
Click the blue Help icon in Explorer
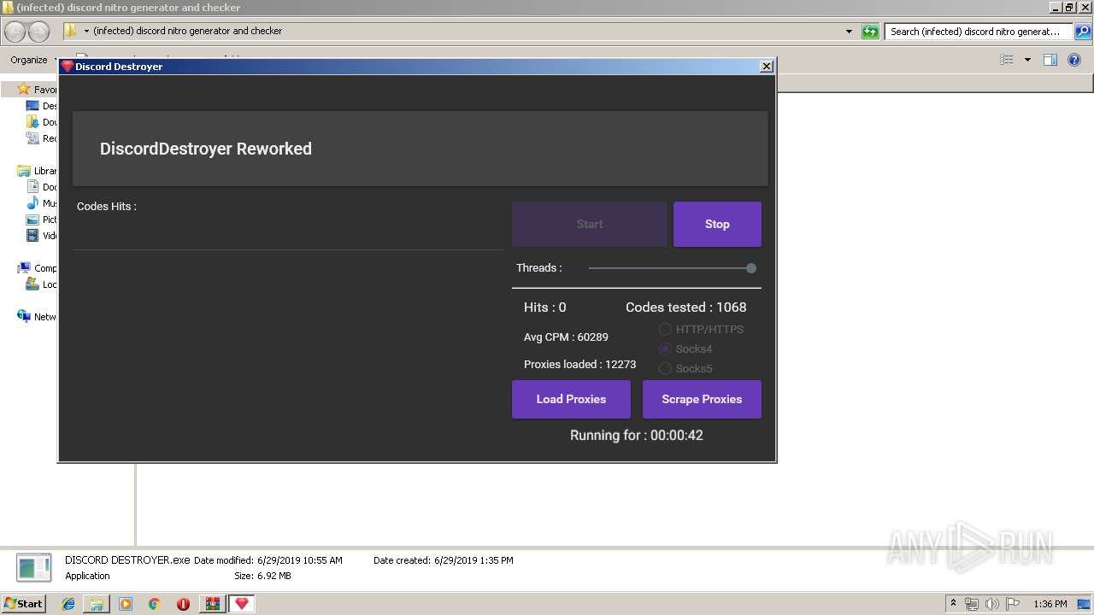(1075, 60)
